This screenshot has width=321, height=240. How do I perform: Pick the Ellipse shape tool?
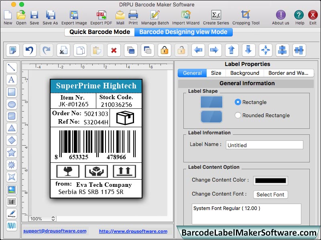click(12, 104)
